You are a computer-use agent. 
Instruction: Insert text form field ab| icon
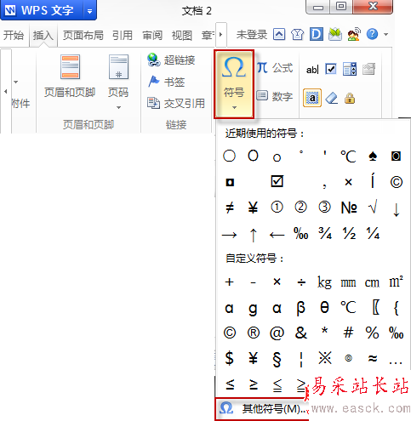312,69
